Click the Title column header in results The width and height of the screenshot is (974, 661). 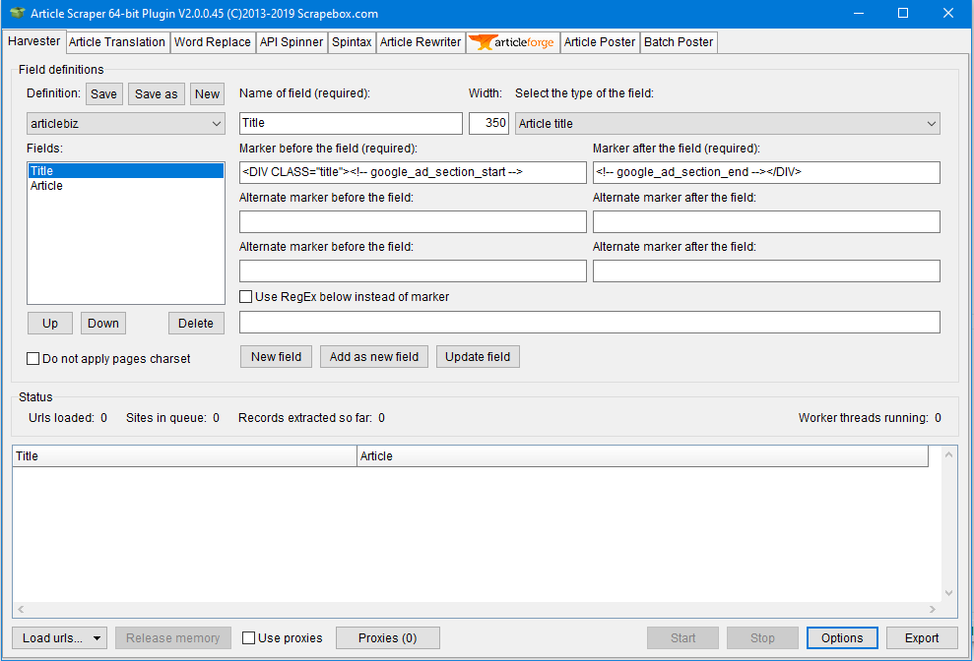pyautogui.click(x=185, y=456)
